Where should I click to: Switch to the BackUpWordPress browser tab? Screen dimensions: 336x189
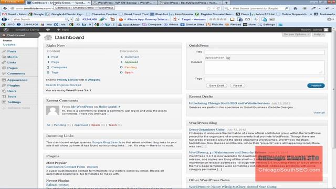coord(190,3)
